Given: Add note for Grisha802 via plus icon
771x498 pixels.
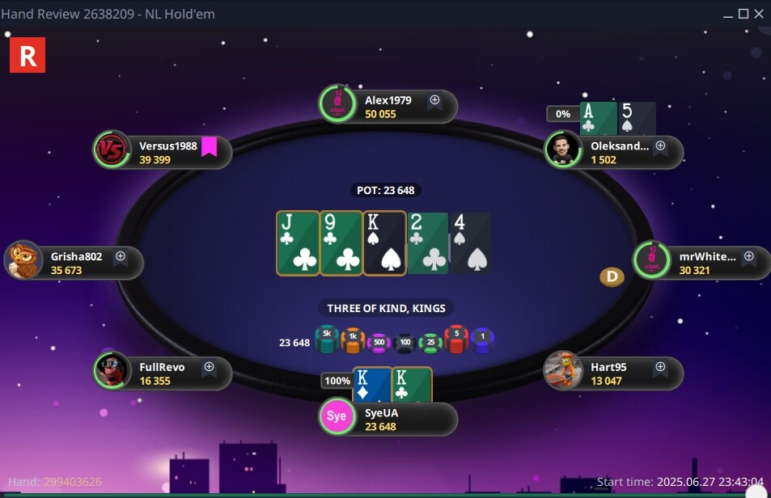Looking at the screenshot, I should tap(121, 256).
